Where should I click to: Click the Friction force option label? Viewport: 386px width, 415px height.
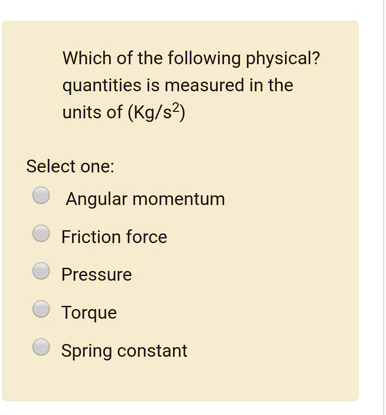(114, 237)
